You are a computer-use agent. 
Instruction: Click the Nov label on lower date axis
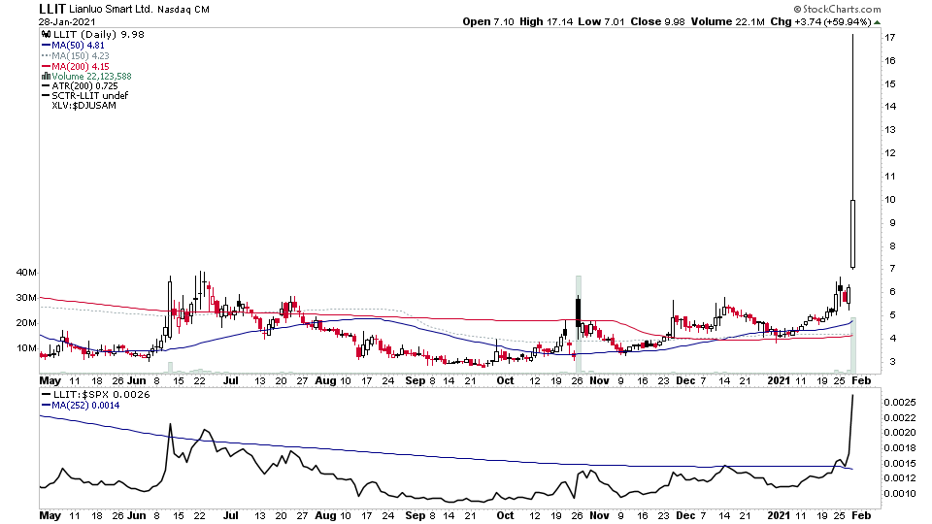pyautogui.click(x=599, y=515)
